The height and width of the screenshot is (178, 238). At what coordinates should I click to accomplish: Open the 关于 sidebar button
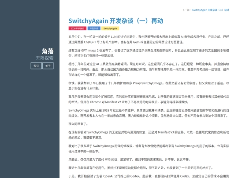click(48, 66)
